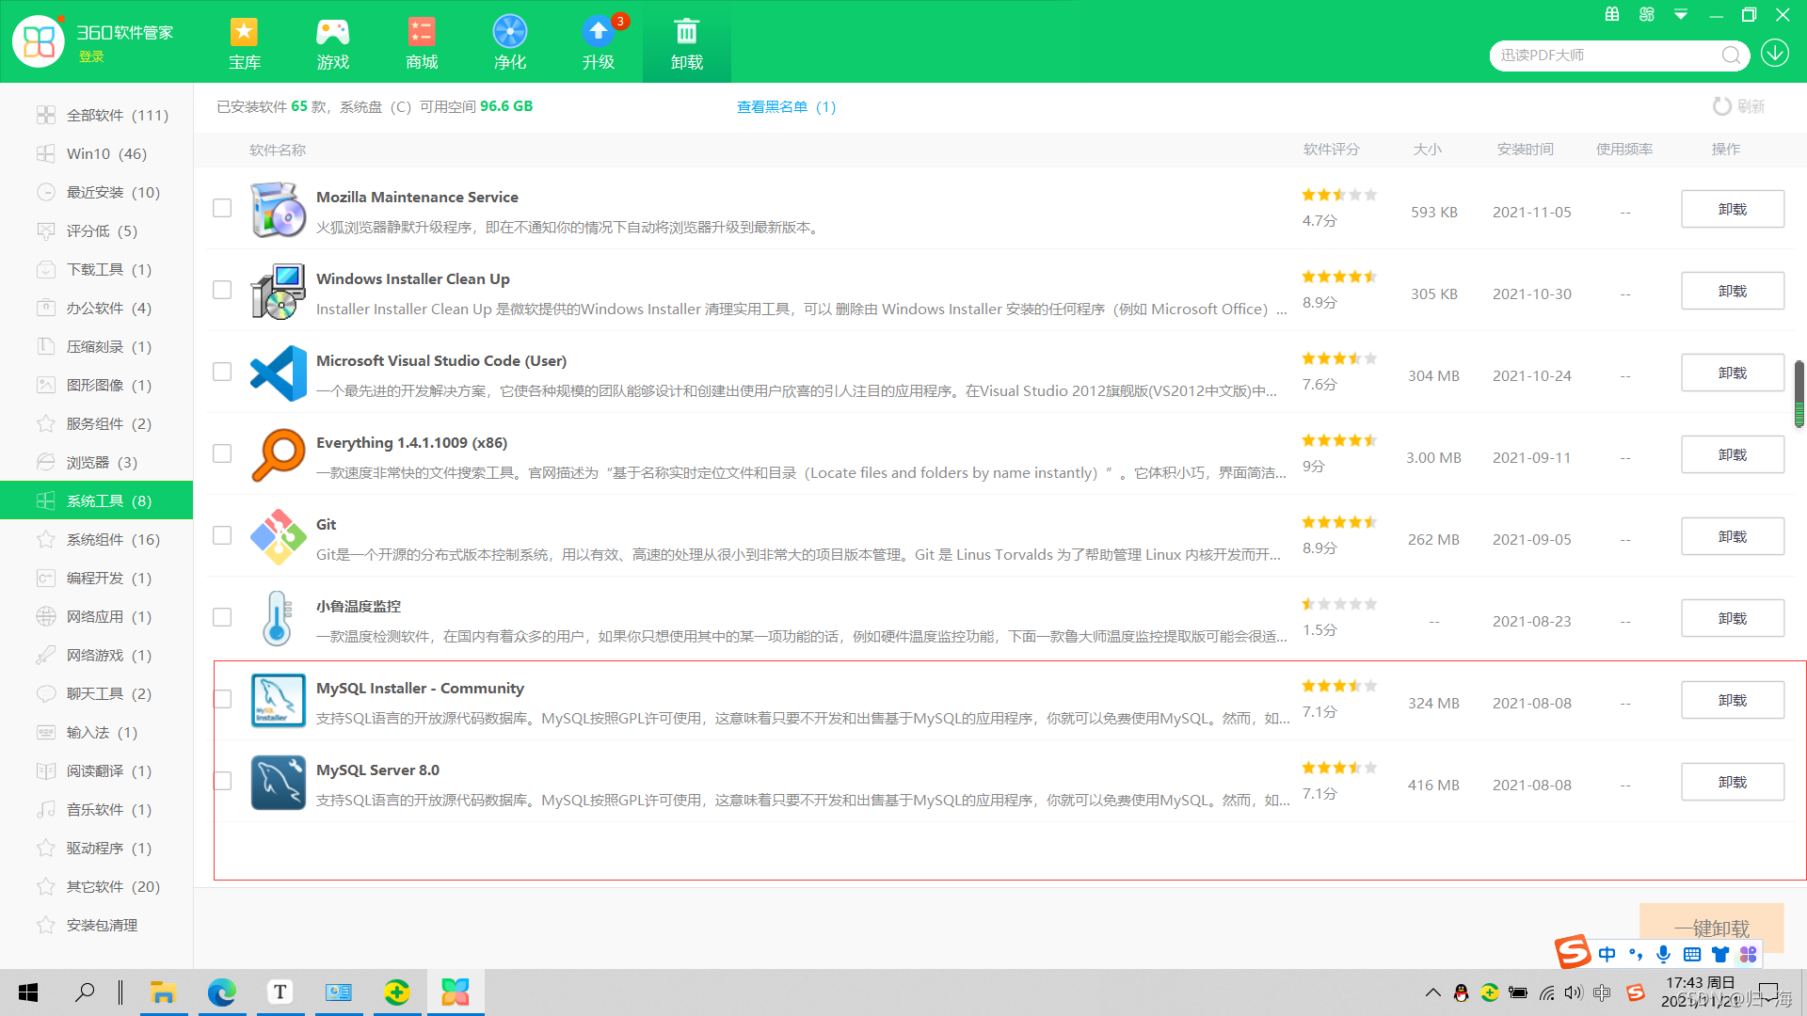Click the 登录 link

point(91,56)
